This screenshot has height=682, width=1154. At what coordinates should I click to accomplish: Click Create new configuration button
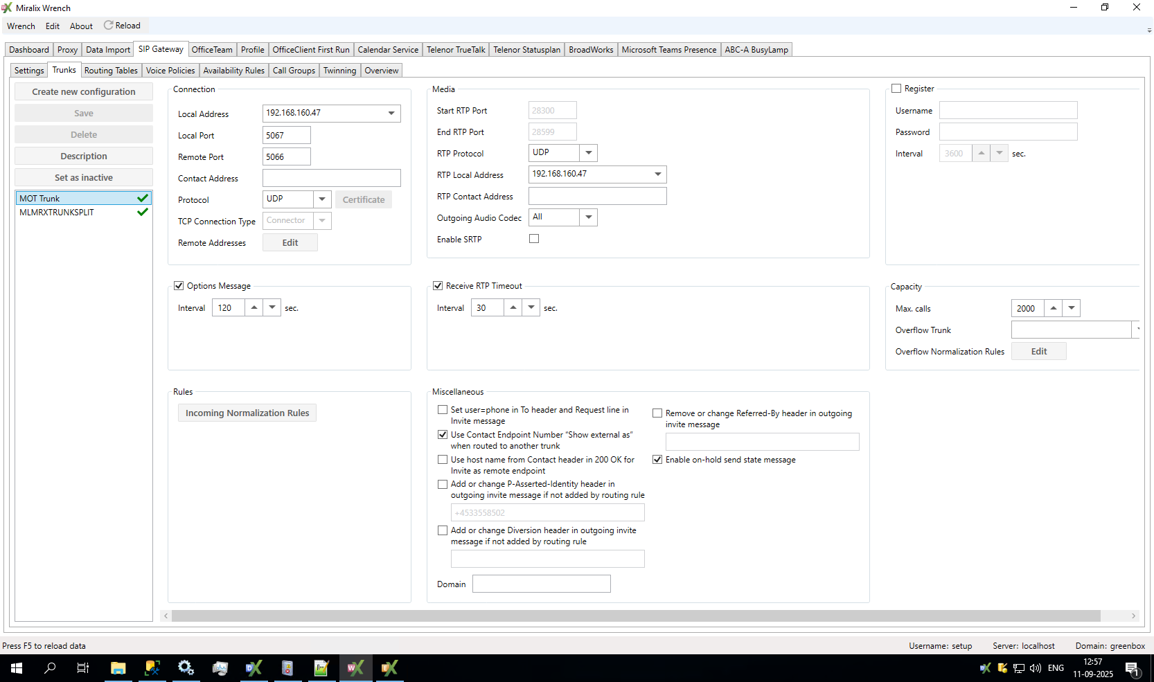click(84, 91)
